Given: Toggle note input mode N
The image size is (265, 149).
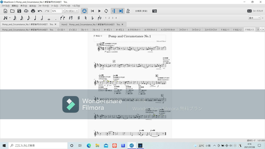Looking at the screenshot, I should tap(6, 18).
